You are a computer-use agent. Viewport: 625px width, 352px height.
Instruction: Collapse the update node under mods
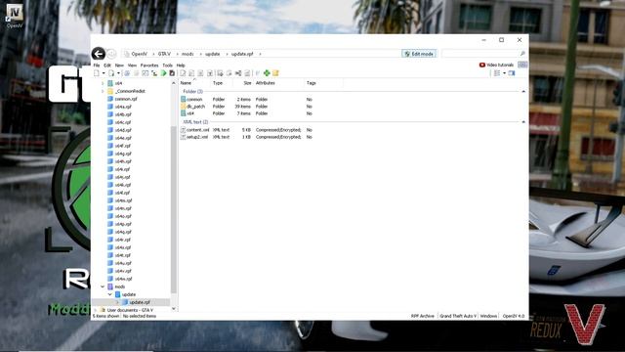110,294
